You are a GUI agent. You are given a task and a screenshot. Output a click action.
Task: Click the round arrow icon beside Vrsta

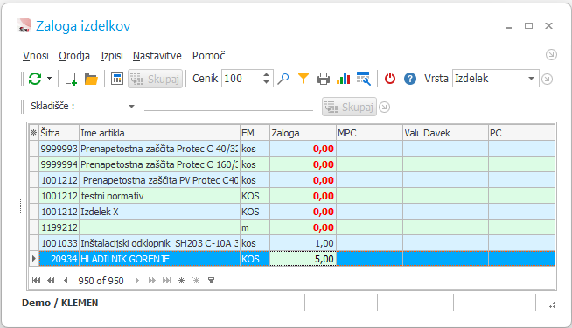547,79
